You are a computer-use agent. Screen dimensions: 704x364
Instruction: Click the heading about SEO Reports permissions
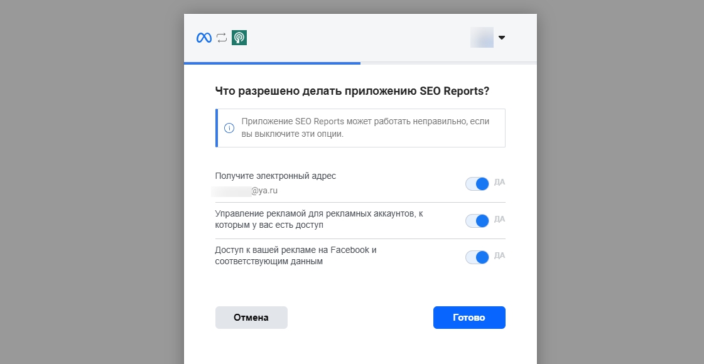[352, 91]
